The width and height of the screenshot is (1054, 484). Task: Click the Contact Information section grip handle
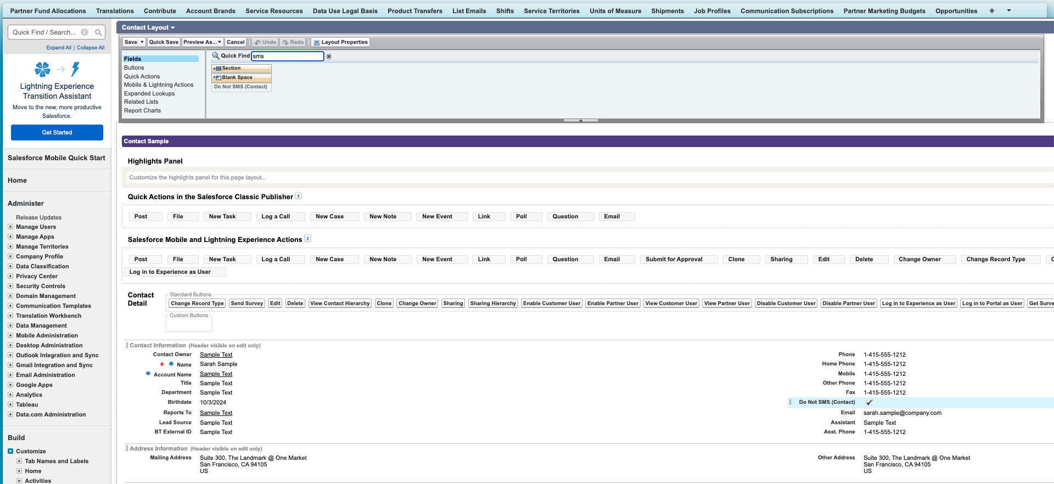click(x=127, y=345)
